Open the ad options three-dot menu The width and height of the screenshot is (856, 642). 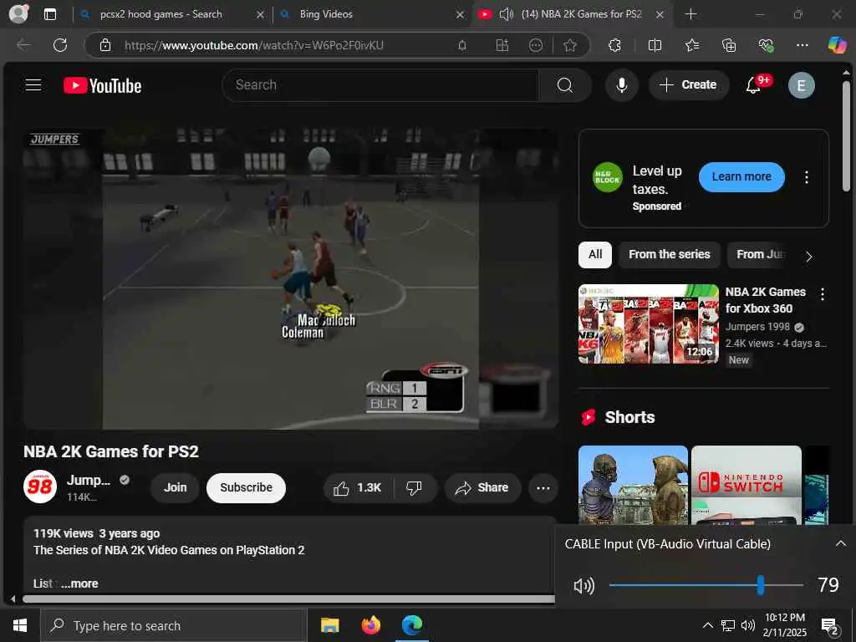click(x=807, y=177)
